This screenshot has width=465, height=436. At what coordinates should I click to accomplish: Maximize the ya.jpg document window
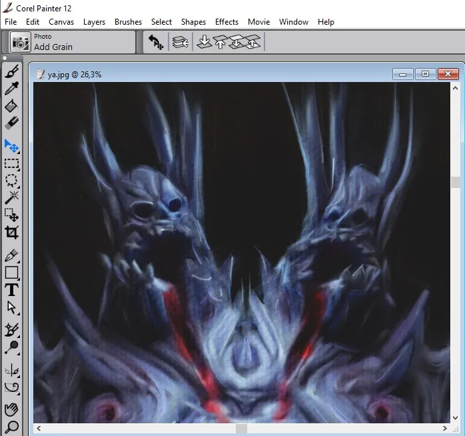pos(425,74)
